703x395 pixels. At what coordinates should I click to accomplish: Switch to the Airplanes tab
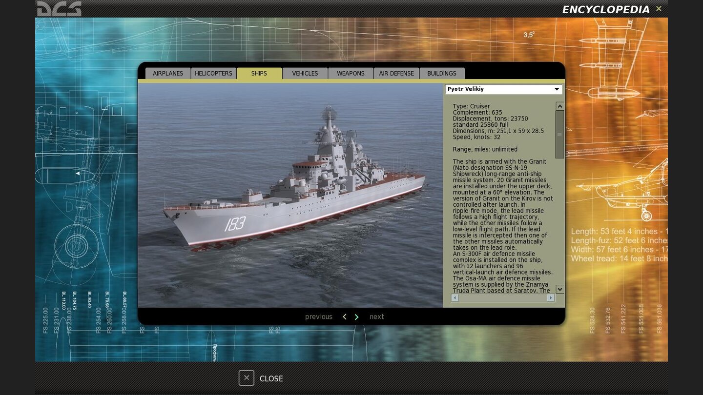pyautogui.click(x=168, y=73)
